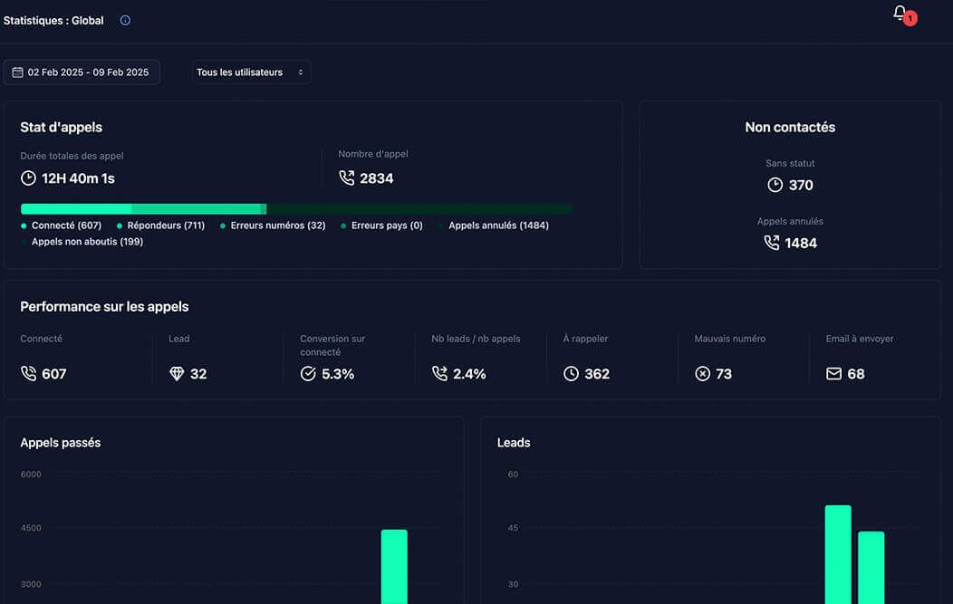
Task: Click the Nb leads / nb appels label
Action: (476, 339)
